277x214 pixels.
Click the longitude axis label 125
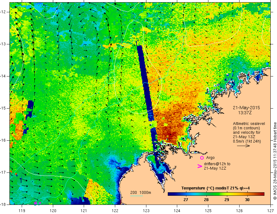208,211
